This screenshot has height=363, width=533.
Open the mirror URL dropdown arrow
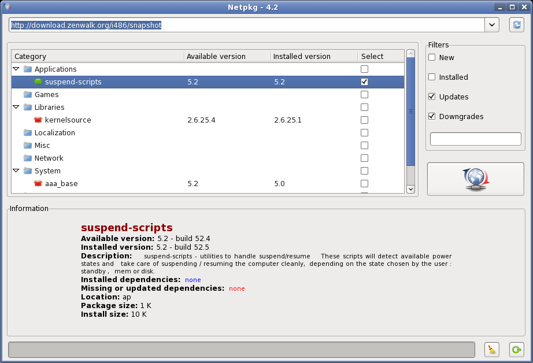(x=492, y=25)
